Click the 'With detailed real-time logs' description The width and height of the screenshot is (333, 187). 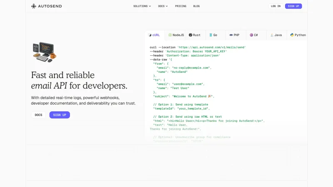pyautogui.click(x=83, y=101)
